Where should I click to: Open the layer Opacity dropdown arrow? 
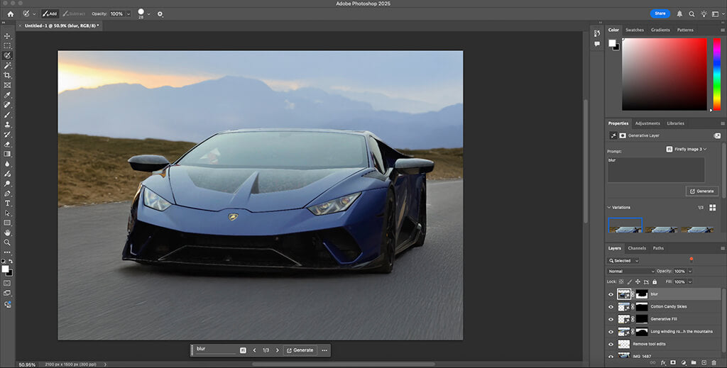[690, 272]
